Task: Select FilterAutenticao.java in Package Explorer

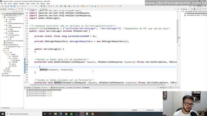Action: coord(15,27)
